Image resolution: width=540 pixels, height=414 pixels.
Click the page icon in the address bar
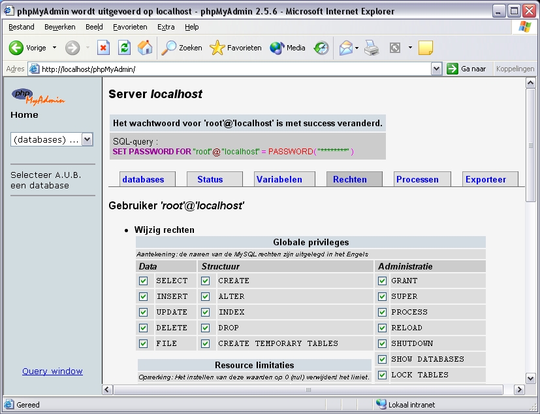[x=34, y=69]
